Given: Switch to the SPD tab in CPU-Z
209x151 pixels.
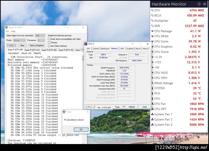Looking at the screenshot, I should 122,49.
